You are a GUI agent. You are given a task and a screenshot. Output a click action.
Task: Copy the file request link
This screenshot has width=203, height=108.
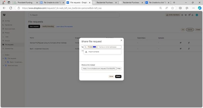coord(119,68)
